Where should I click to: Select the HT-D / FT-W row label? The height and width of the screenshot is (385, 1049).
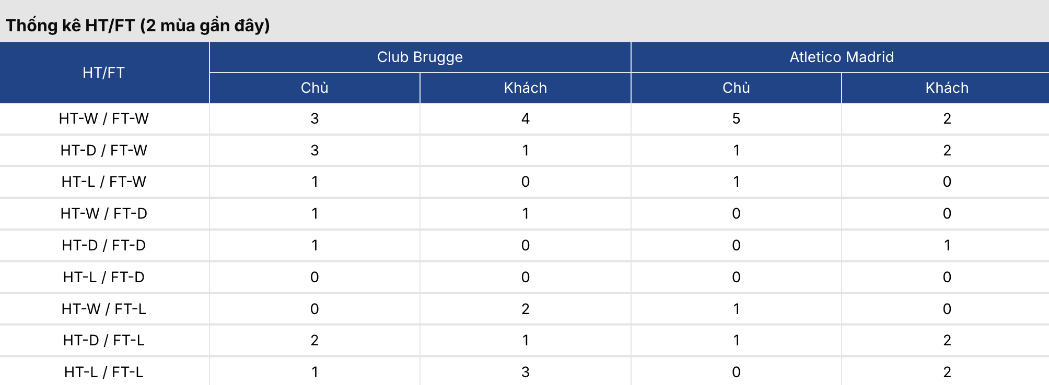104,150
